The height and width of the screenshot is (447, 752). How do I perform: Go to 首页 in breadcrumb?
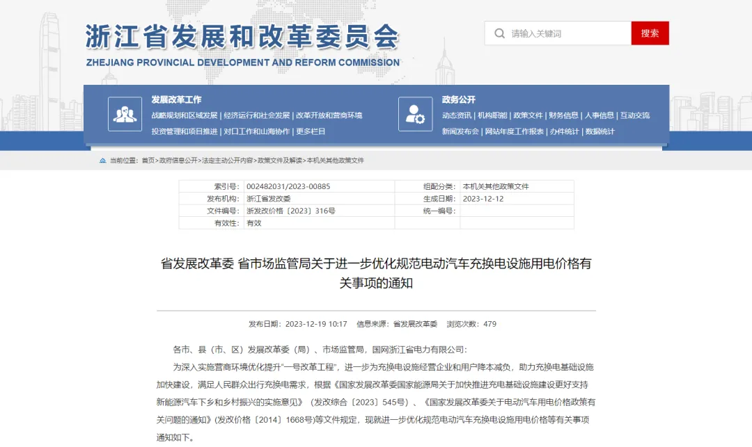coord(148,161)
